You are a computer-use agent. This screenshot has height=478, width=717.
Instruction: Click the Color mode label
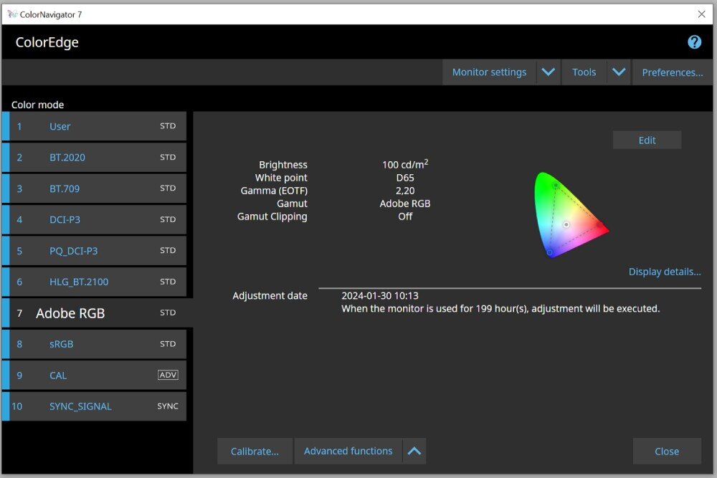pyautogui.click(x=37, y=105)
